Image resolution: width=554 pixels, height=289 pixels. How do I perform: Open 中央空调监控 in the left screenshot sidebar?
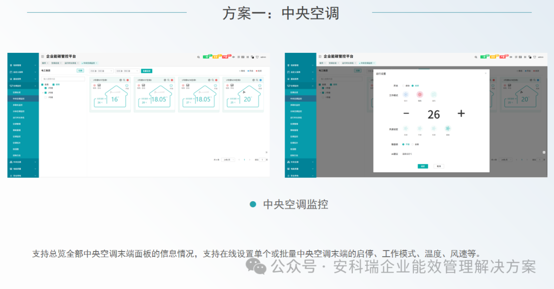click(23, 99)
